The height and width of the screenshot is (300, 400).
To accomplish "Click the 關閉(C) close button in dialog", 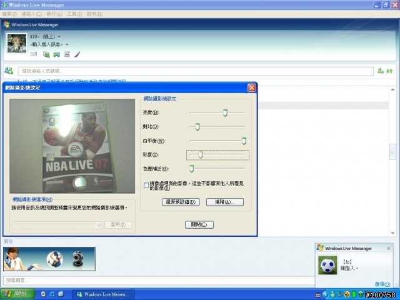I will tap(199, 225).
